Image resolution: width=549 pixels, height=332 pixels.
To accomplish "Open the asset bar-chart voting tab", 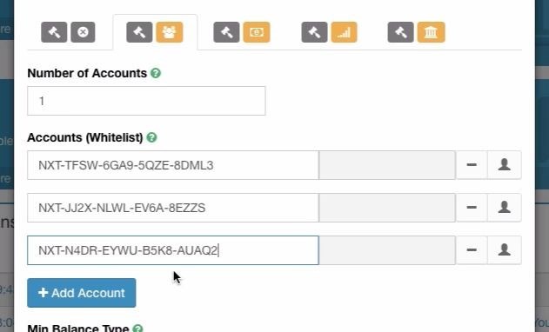I will click(329, 32).
